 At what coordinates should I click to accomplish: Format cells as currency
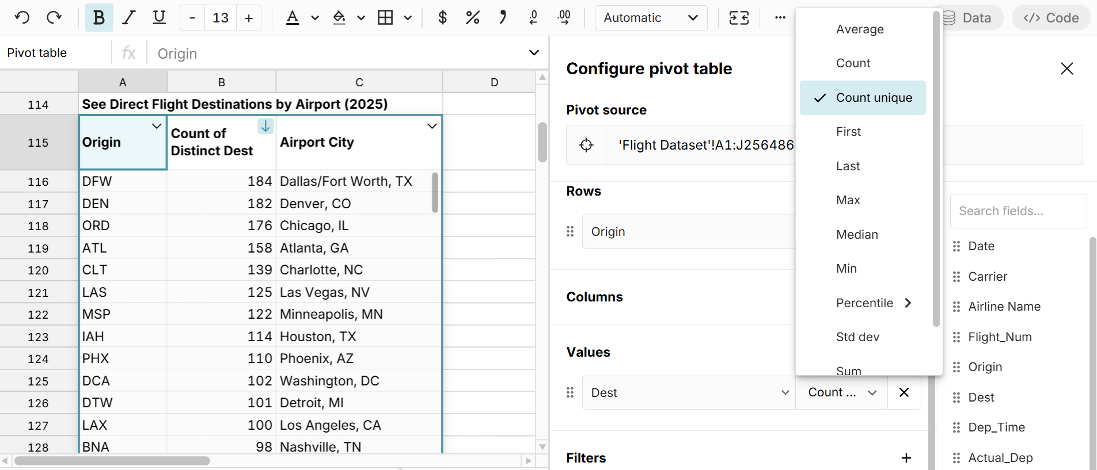coord(442,18)
